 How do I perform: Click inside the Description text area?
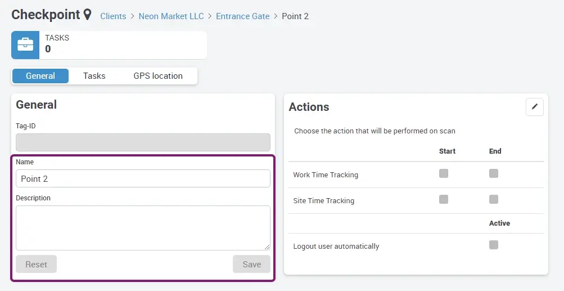click(143, 227)
